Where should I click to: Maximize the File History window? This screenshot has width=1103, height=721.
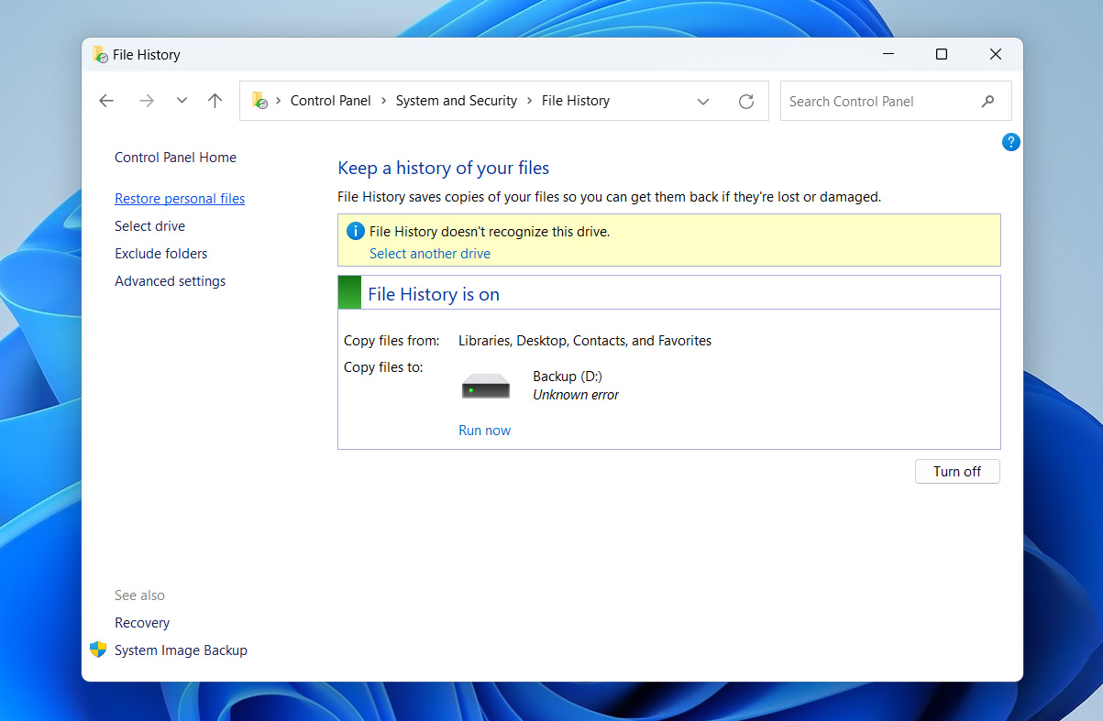(941, 55)
